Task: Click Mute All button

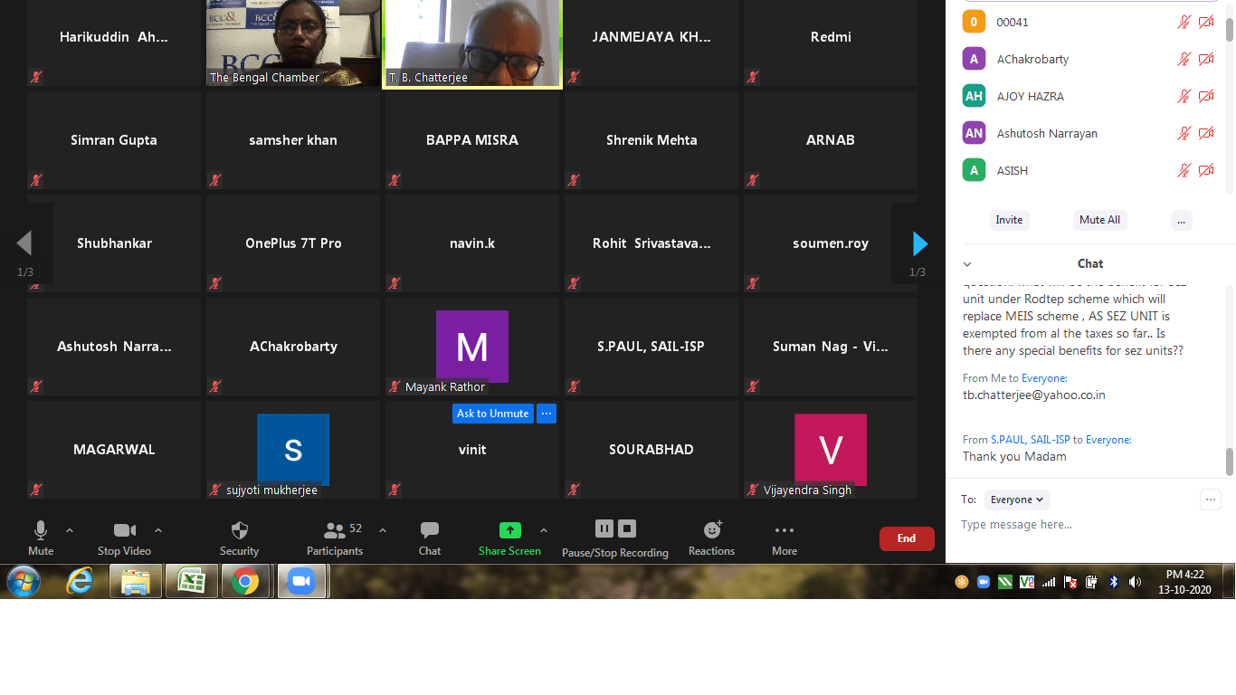Action: tap(1099, 220)
